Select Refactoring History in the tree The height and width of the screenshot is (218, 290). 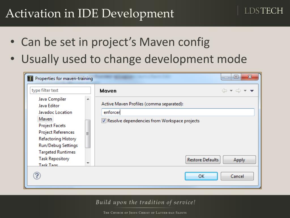pyautogui.click(x=57, y=139)
